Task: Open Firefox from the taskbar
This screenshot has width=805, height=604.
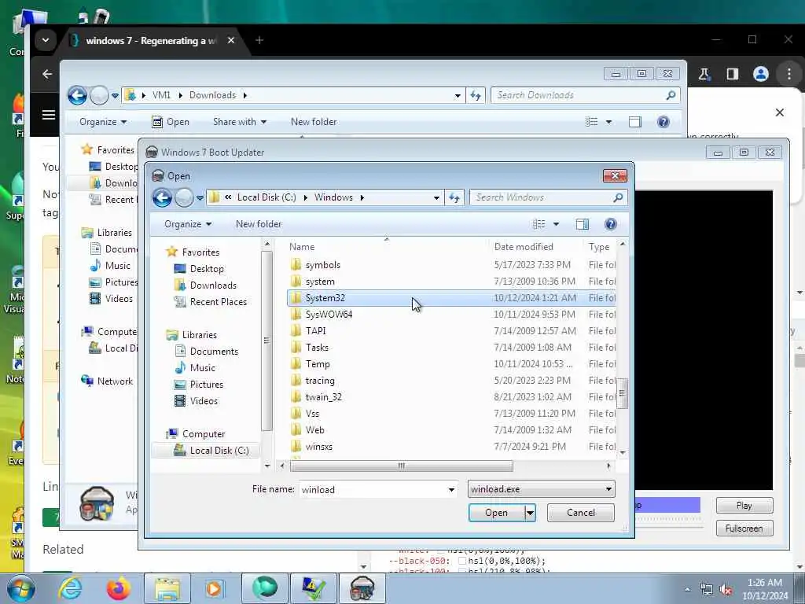Action: point(118,588)
